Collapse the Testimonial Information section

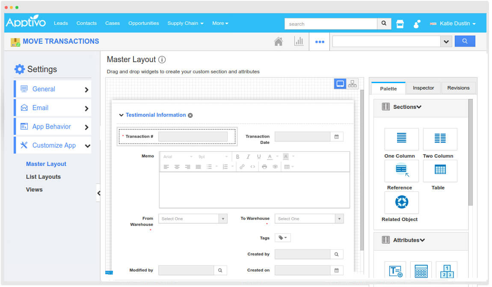[121, 115]
